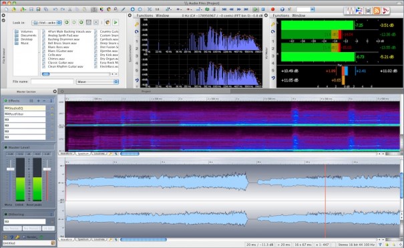Select VU Meter preset 2
404x248 pixels.
pos(273,49)
